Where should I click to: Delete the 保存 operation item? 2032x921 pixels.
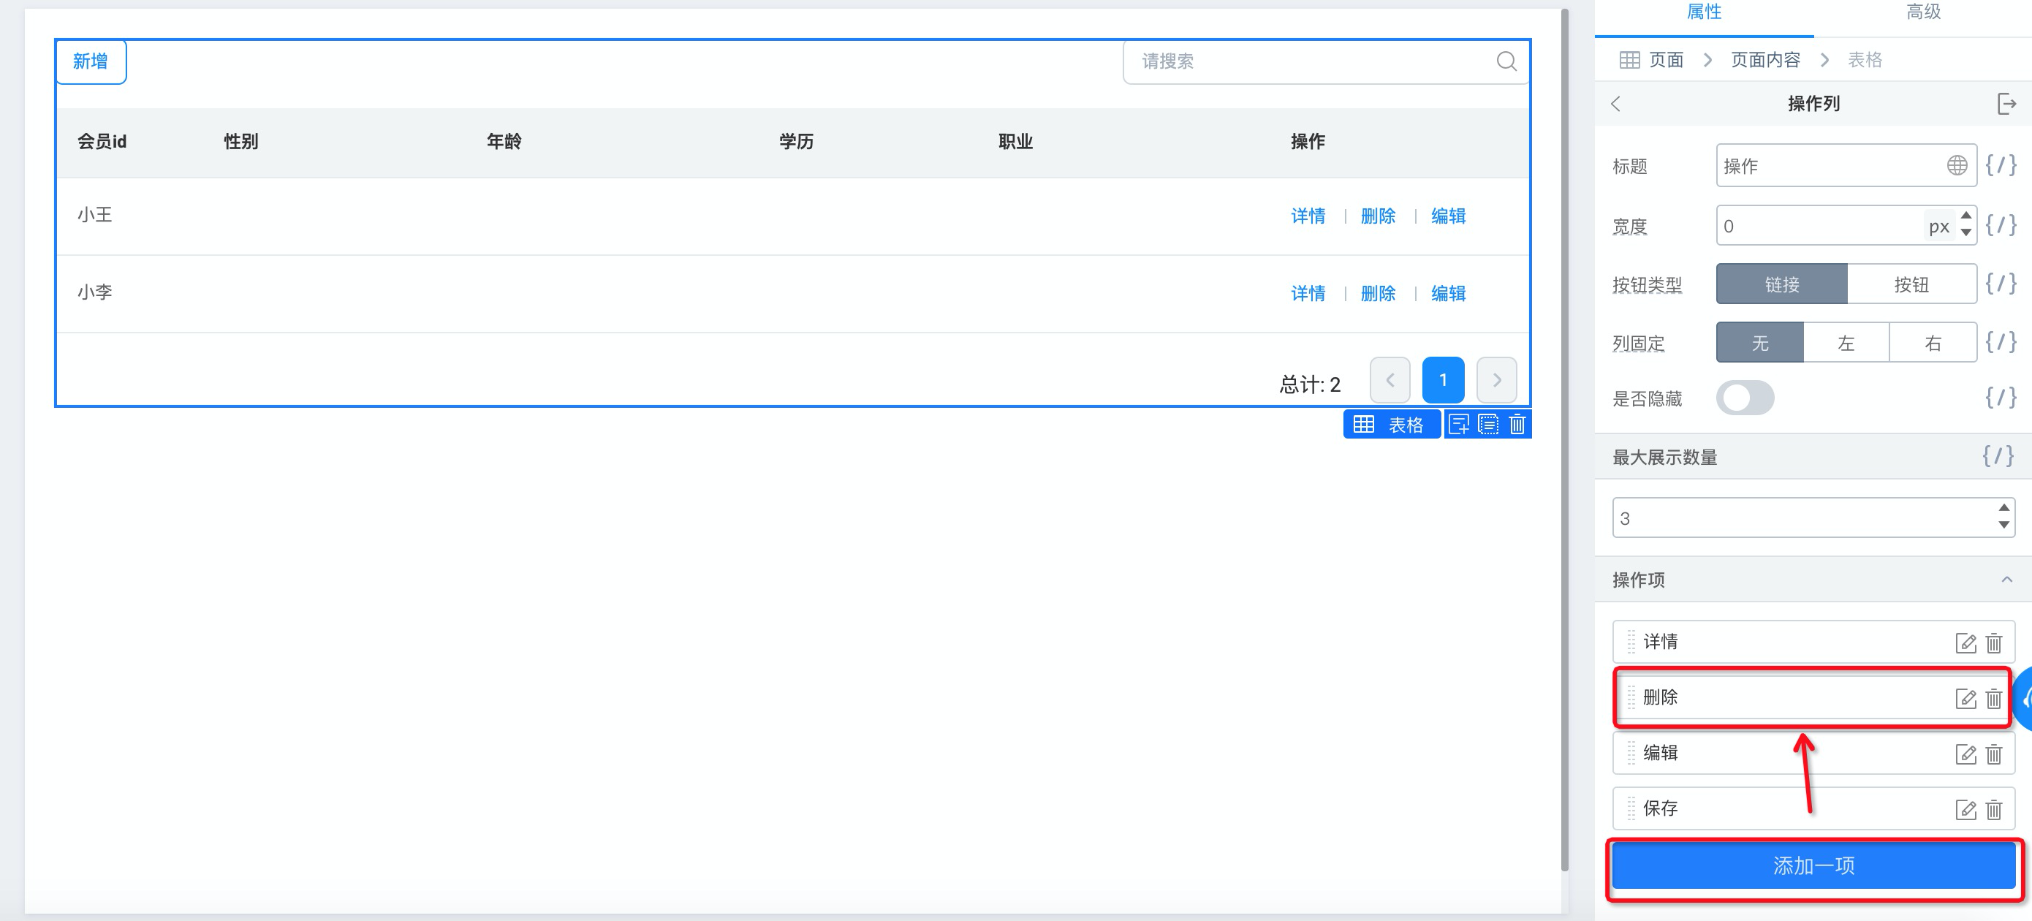[1993, 809]
